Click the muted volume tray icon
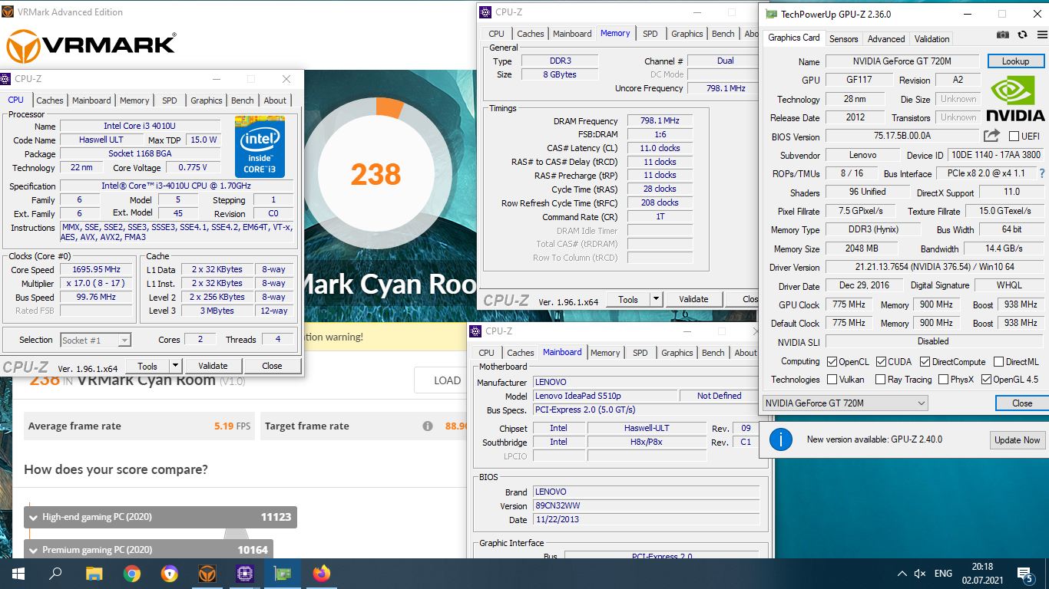 [x=920, y=574]
